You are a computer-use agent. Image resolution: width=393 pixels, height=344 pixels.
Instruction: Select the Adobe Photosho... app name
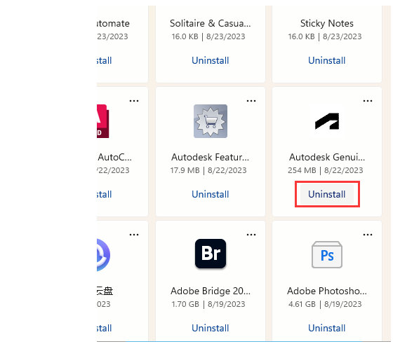coord(327,291)
